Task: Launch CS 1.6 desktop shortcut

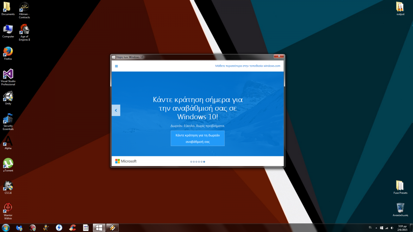Action: [x=8, y=187]
